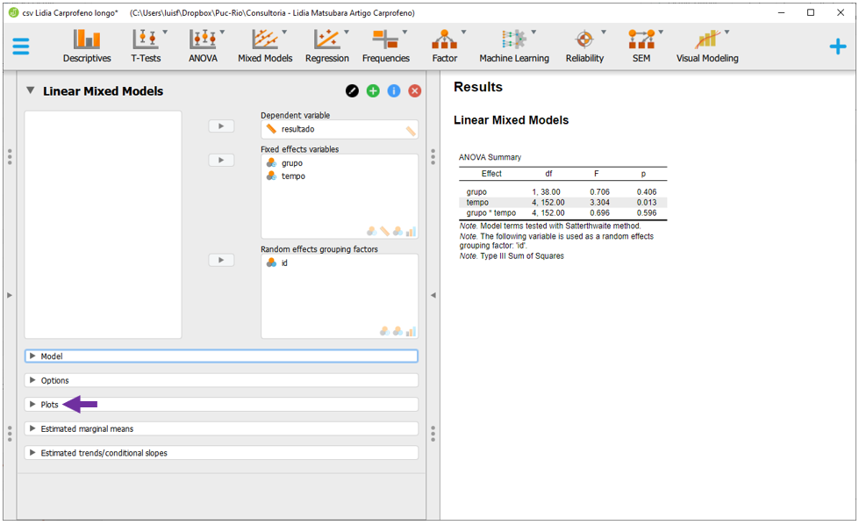Image resolution: width=859 pixels, height=525 pixels.
Task: Select the tempo fixed effects variable
Action: point(293,176)
